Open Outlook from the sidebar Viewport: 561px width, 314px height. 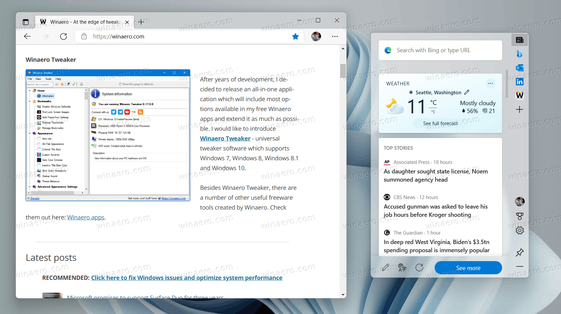[x=520, y=68]
